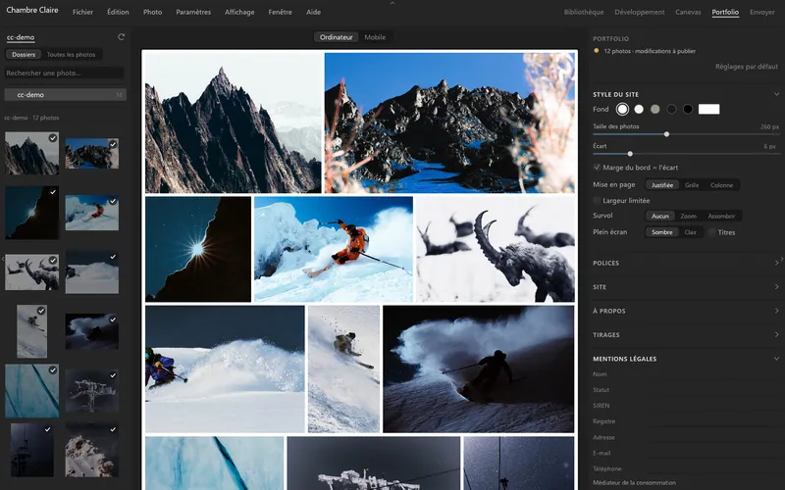Enable the Largeur limitée checkbox
Screen dimensions: 785x490
(x=597, y=201)
